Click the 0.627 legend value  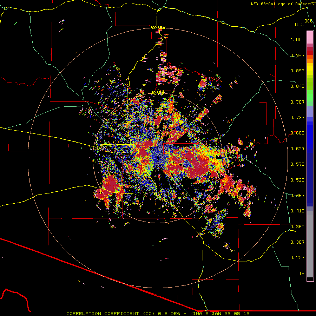point(297,149)
